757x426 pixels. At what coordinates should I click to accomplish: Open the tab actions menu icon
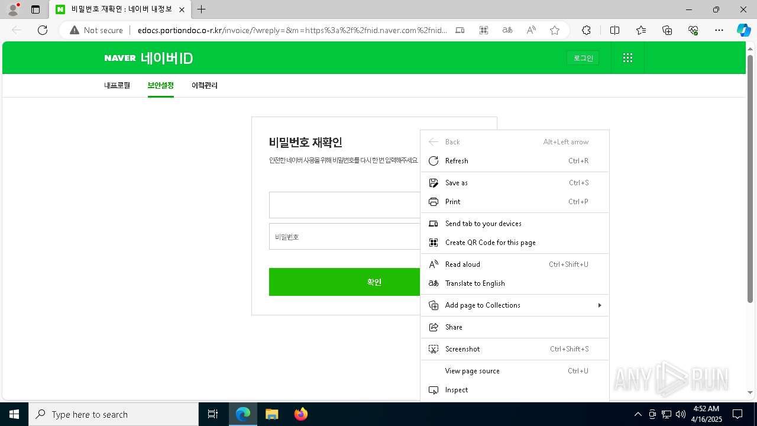pyautogui.click(x=35, y=9)
